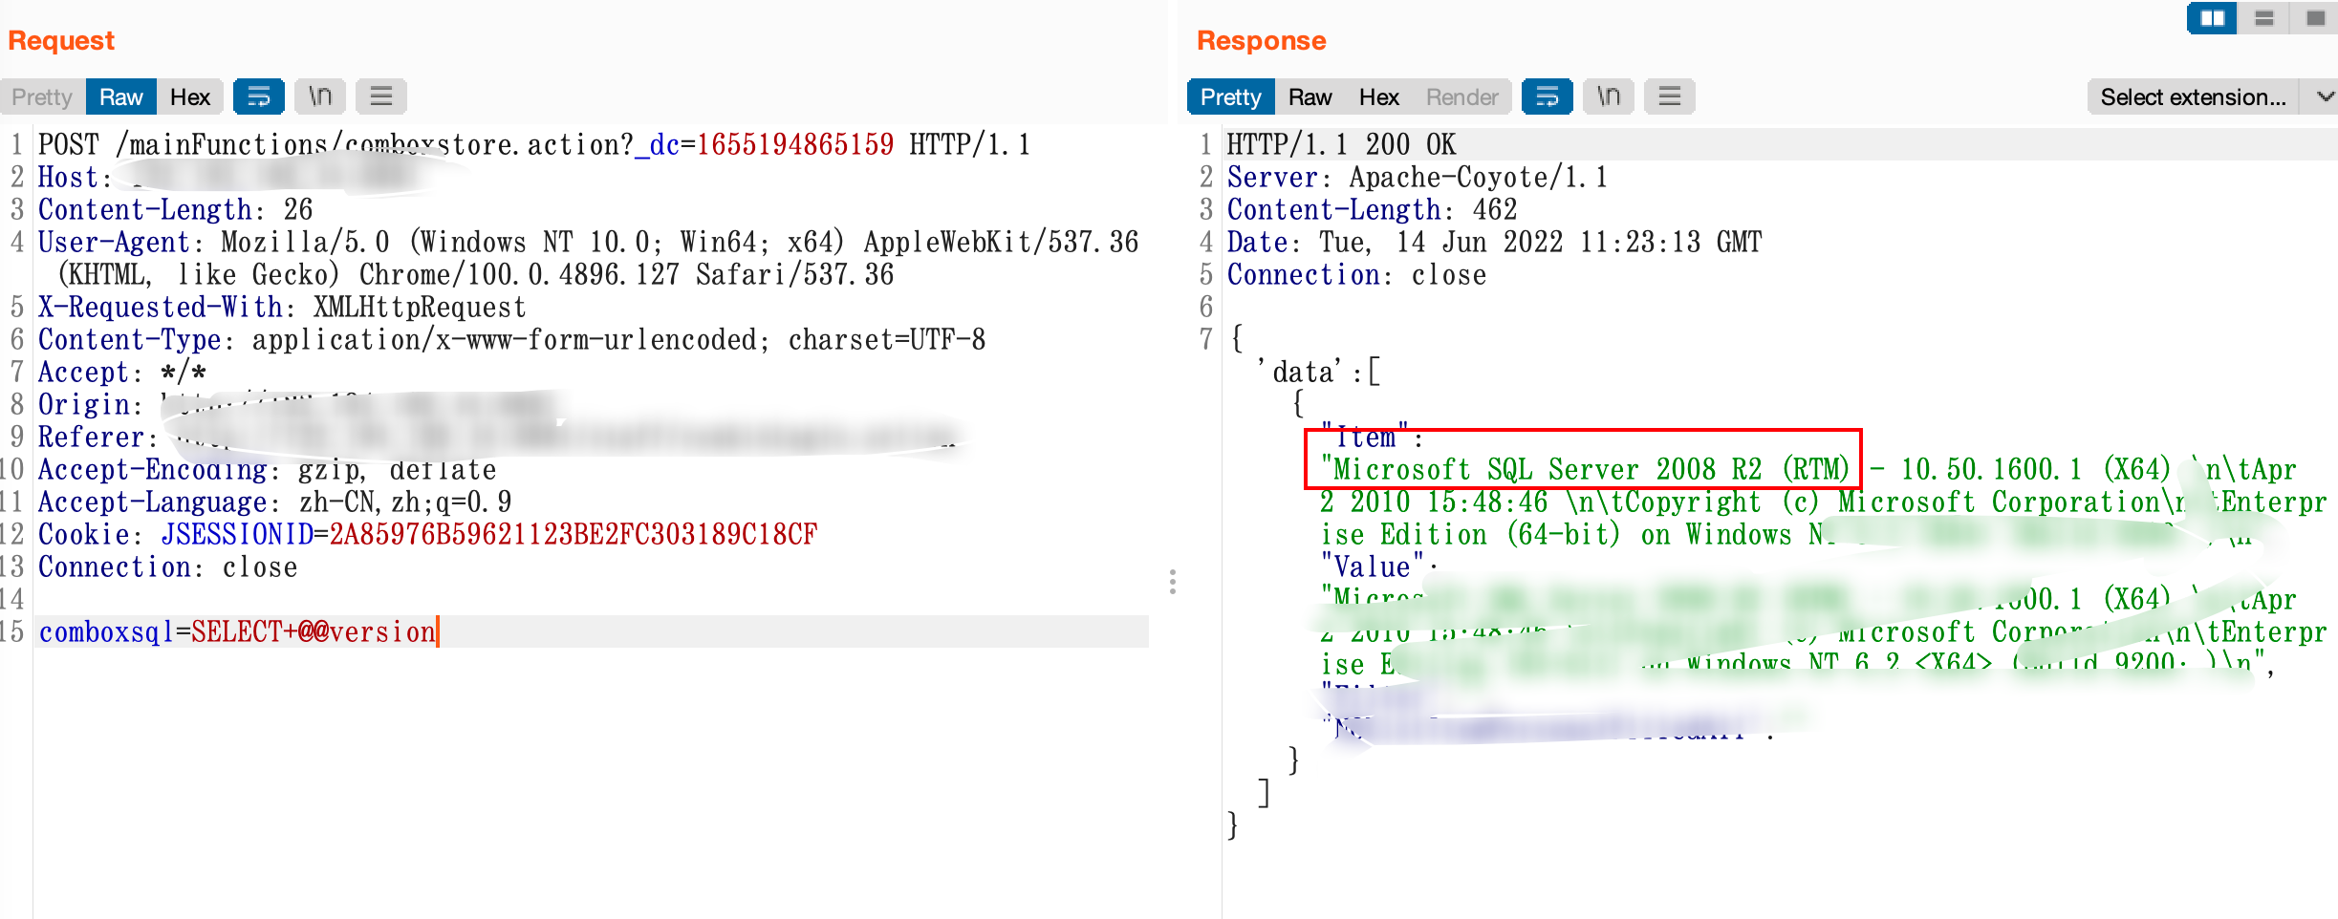
Task: Open Request panel hamburger options menu
Action: click(x=381, y=96)
